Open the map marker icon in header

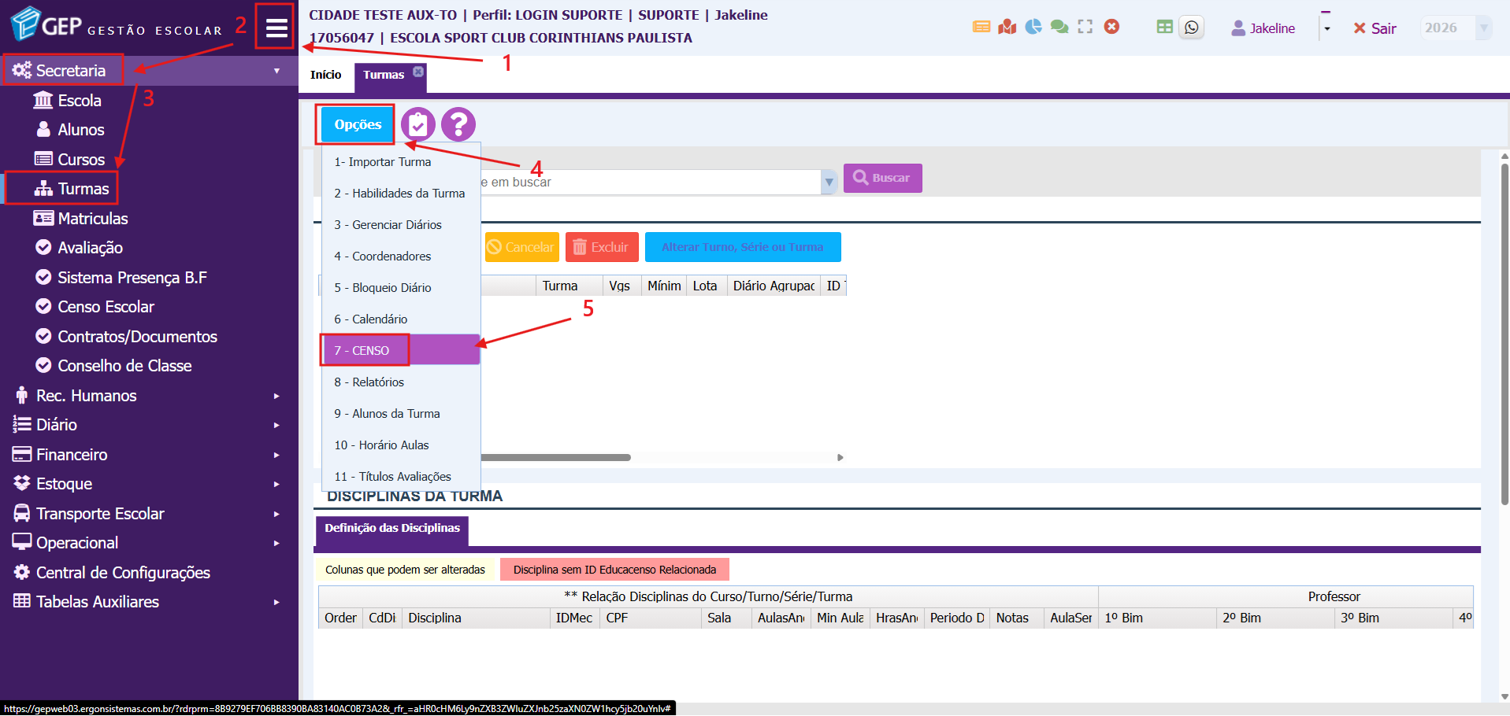coord(1007,27)
